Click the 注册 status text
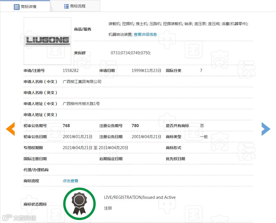The width and height of the screenshot is (276, 223). 108,208
